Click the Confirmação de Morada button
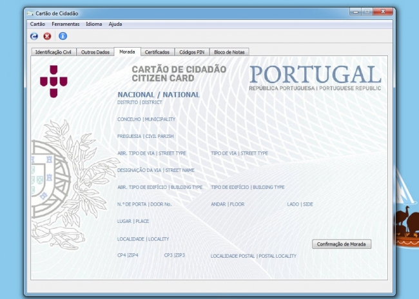 point(342,244)
